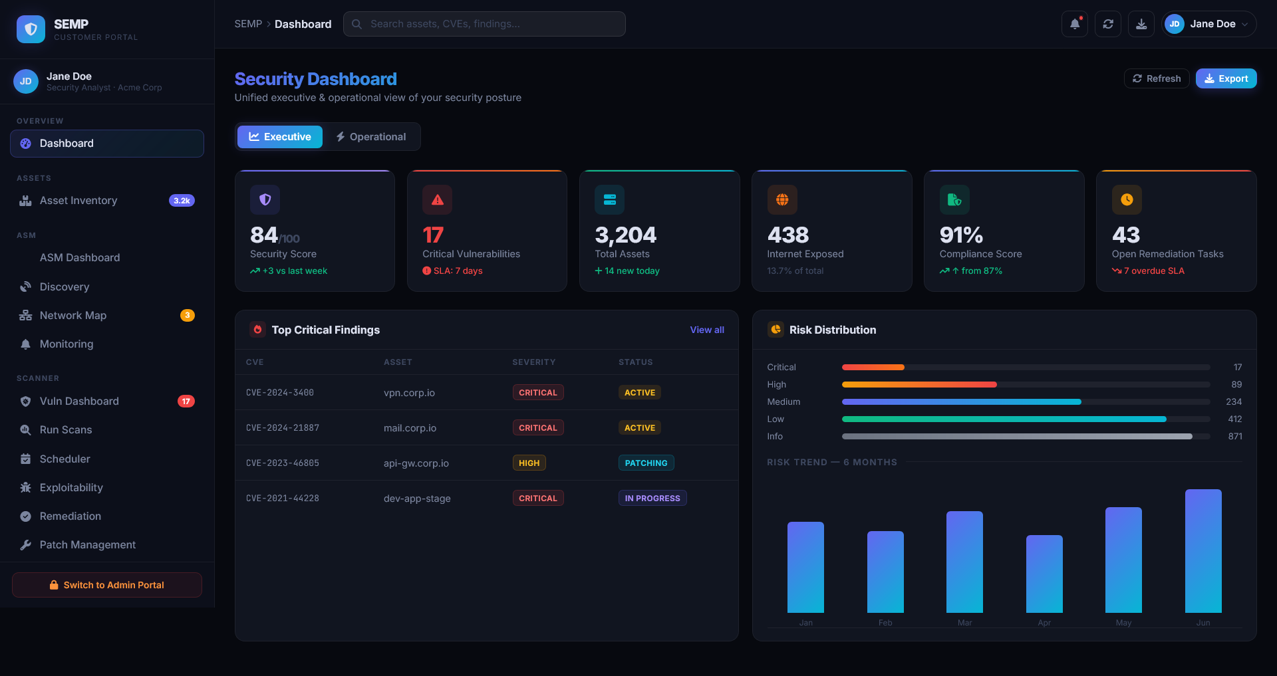Click the Export button

tap(1226, 78)
